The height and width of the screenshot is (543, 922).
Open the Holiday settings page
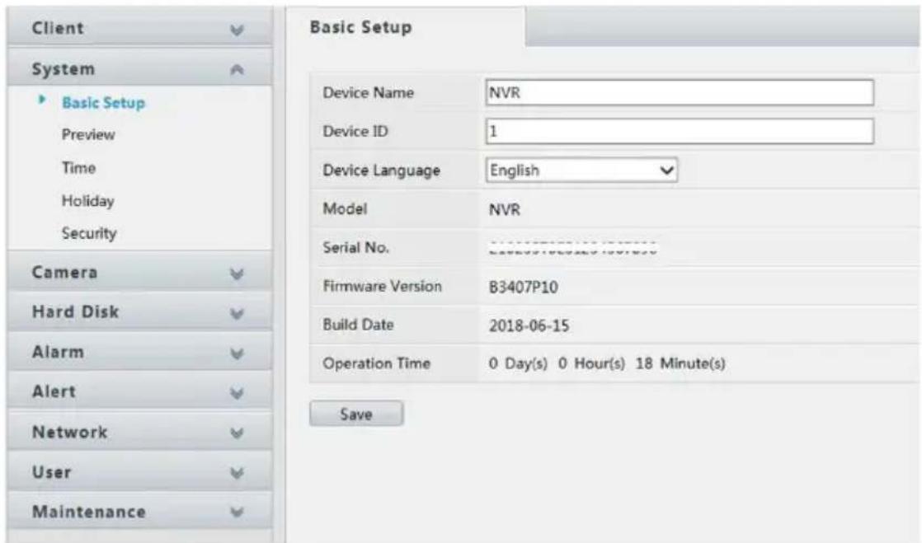[x=87, y=201]
